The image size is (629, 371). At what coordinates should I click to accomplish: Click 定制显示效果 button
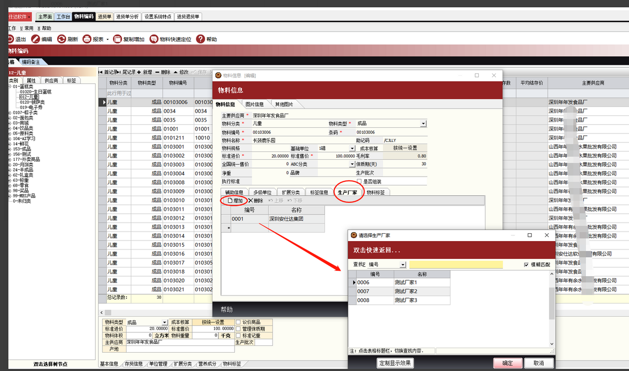tap(395, 363)
